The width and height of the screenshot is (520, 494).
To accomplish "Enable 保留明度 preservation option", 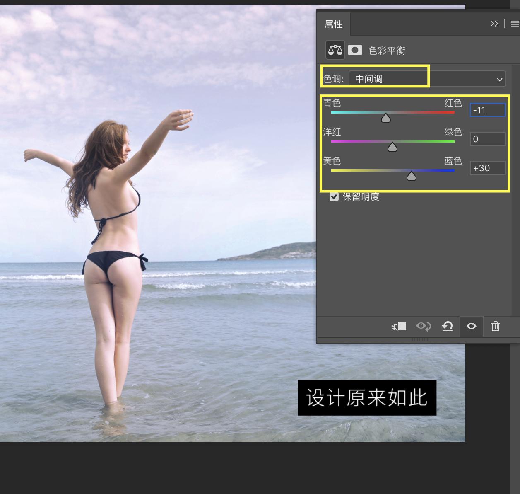I will pyautogui.click(x=334, y=197).
